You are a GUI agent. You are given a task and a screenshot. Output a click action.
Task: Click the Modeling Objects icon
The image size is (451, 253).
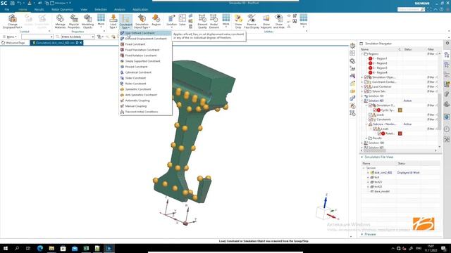point(87,21)
